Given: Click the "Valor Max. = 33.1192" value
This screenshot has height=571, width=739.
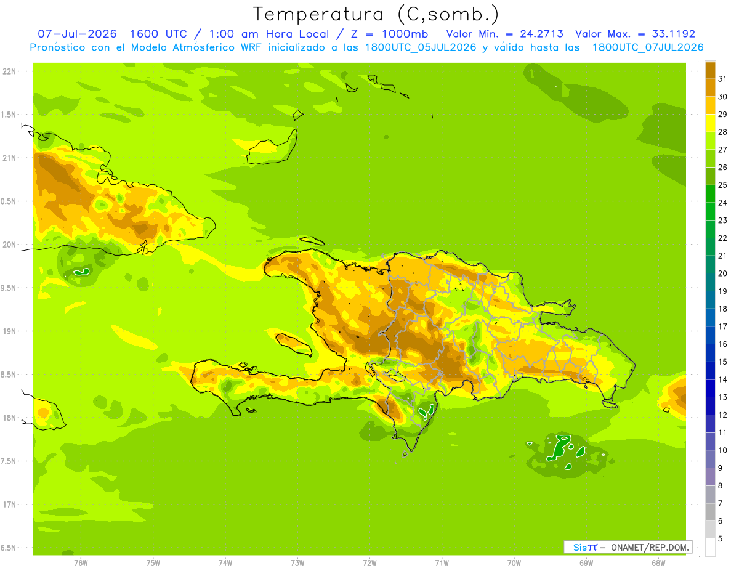Looking at the screenshot, I should [635, 34].
